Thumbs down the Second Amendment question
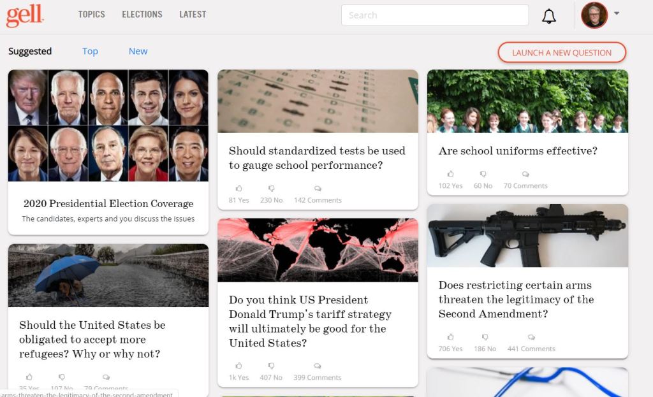Viewport: 653px width, 397px height. tap(485, 337)
